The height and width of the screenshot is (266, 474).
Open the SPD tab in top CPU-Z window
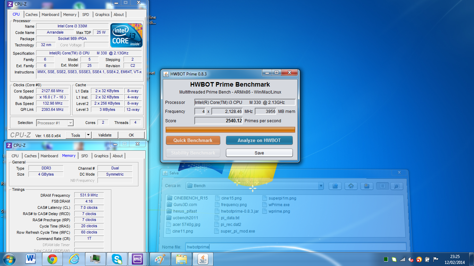coord(86,15)
